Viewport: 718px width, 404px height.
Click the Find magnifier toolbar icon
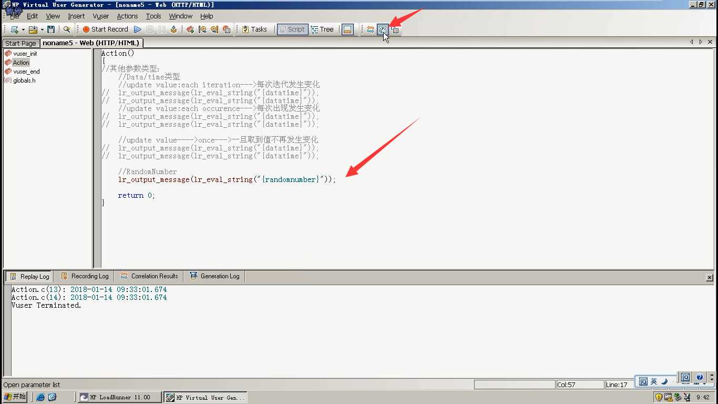click(67, 29)
